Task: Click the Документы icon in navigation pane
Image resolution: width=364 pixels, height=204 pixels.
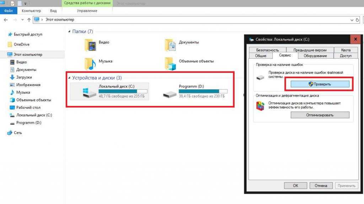Action: click(12, 70)
